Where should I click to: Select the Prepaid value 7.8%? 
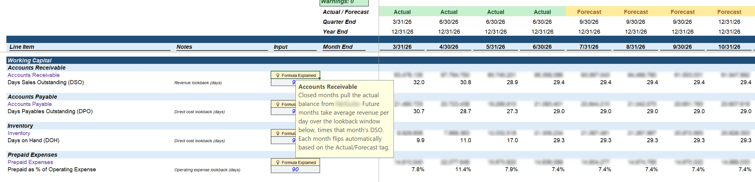point(418,169)
